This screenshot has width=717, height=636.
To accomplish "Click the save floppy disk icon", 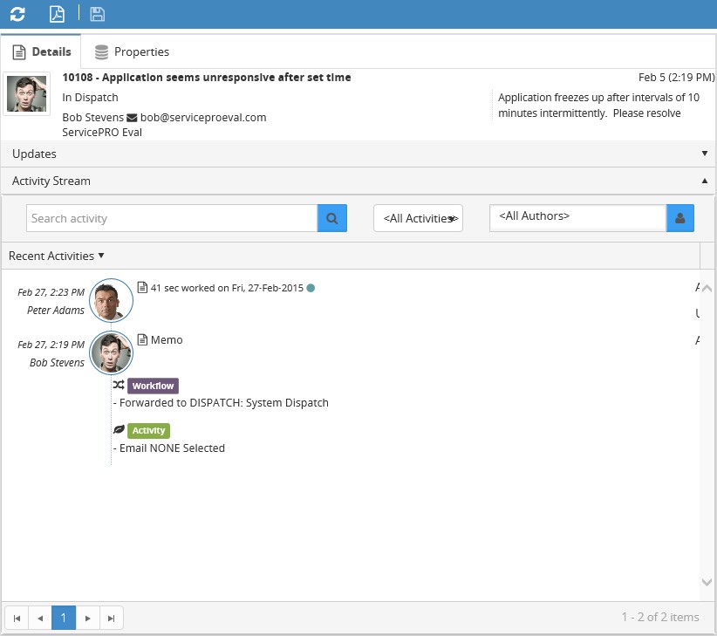I will pyautogui.click(x=97, y=14).
